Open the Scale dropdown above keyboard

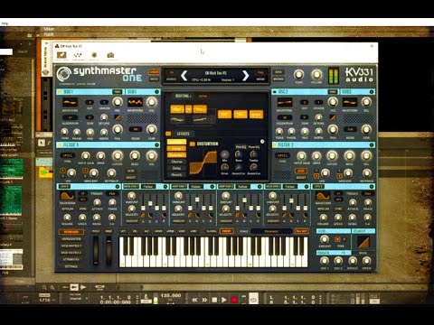[x=271, y=231]
